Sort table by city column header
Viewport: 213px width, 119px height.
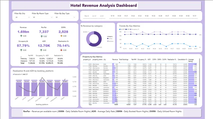pos(105,59)
